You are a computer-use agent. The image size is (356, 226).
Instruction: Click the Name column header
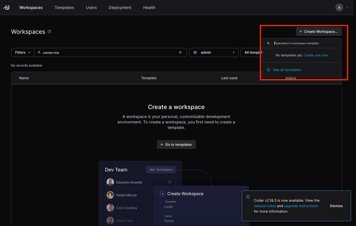pos(24,78)
